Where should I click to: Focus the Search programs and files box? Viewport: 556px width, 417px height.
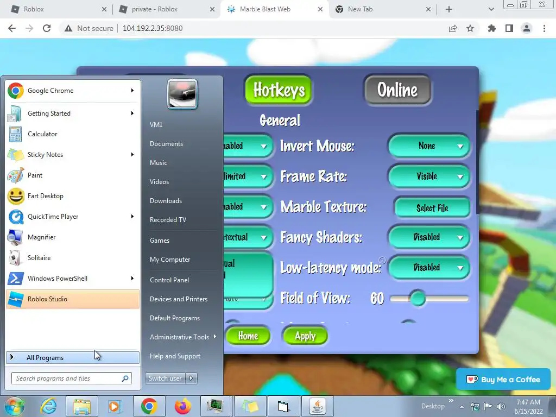72,378
